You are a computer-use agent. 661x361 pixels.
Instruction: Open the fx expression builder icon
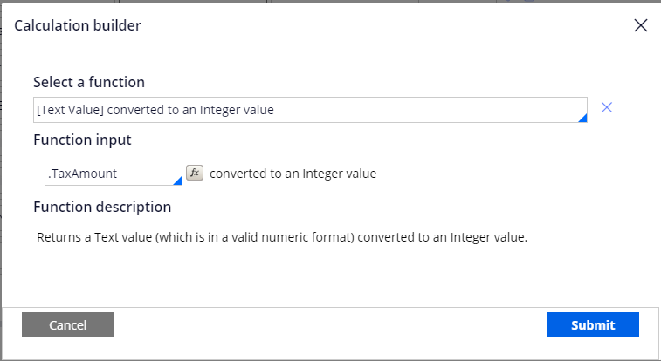pyautogui.click(x=195, y=173)
